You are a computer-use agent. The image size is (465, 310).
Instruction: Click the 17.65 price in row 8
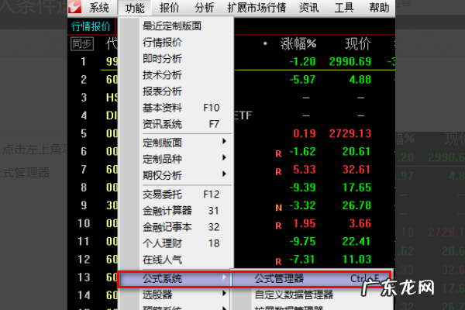356,188
